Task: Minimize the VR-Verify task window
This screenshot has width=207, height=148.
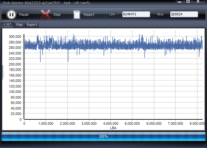Action: [180, 2]
